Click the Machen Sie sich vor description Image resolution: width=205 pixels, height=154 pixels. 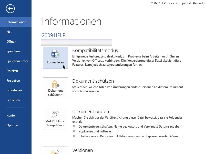[127, 120]
